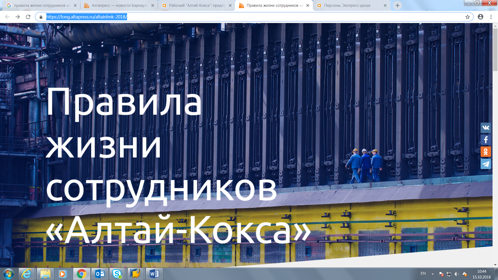Go forward to next page
Image resolution: width=498 pixels, height=280 pixels.
tap(18, 17)
